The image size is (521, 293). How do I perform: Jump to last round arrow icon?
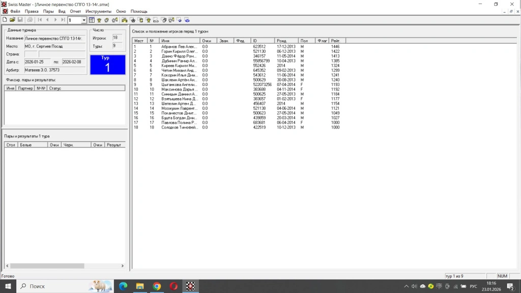coord(63,20)
